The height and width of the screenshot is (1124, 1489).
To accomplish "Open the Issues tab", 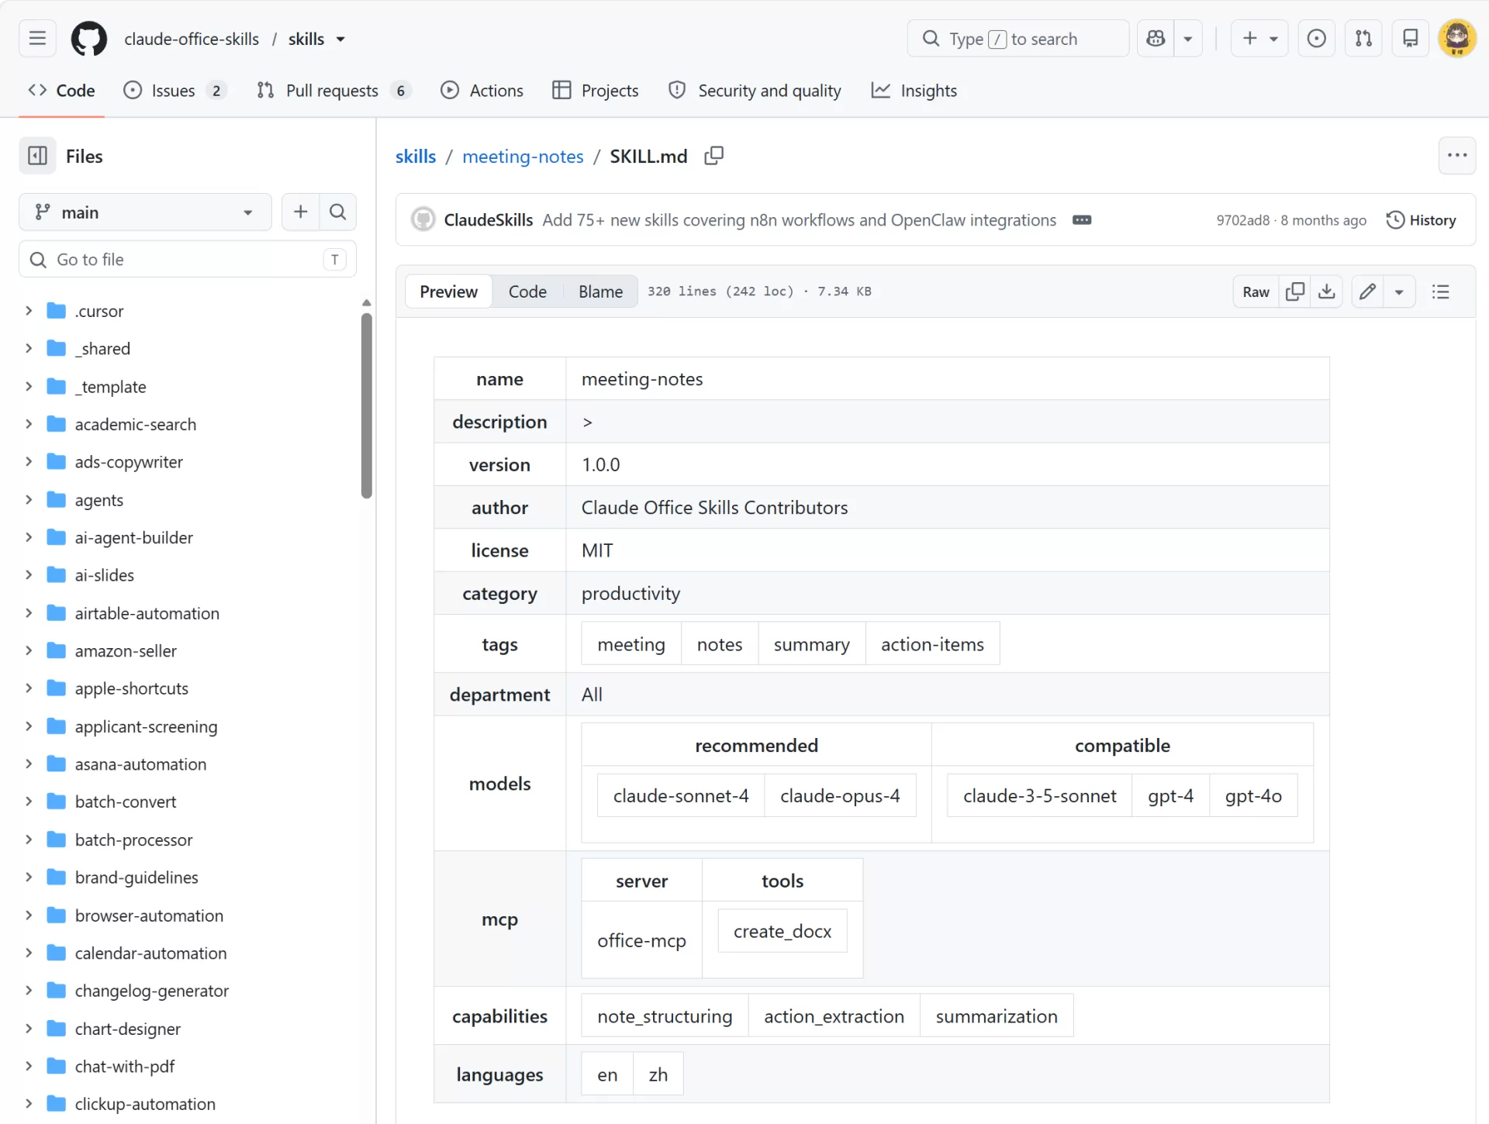I will point(174,91).
